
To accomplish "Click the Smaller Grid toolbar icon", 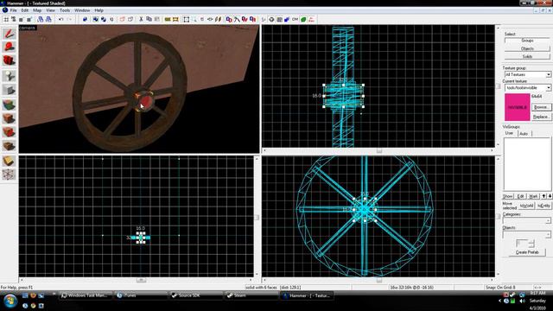I will click(21, 19).
